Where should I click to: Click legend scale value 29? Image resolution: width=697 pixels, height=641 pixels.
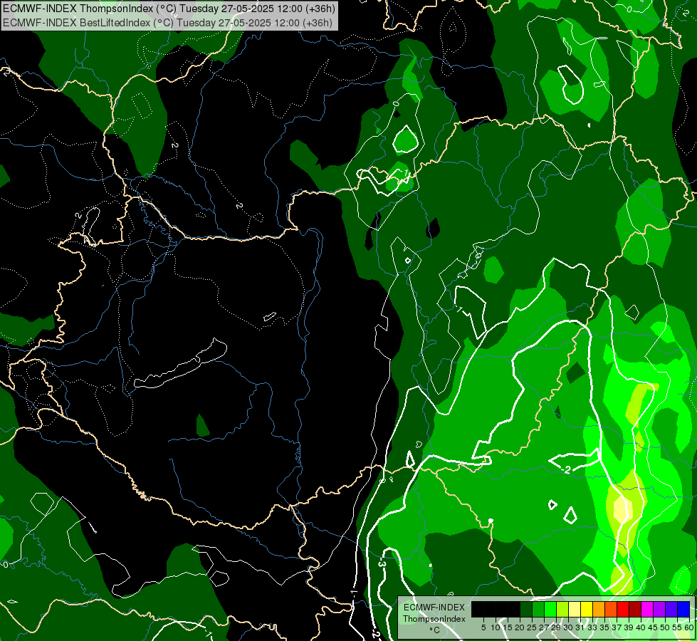(556, 627)
